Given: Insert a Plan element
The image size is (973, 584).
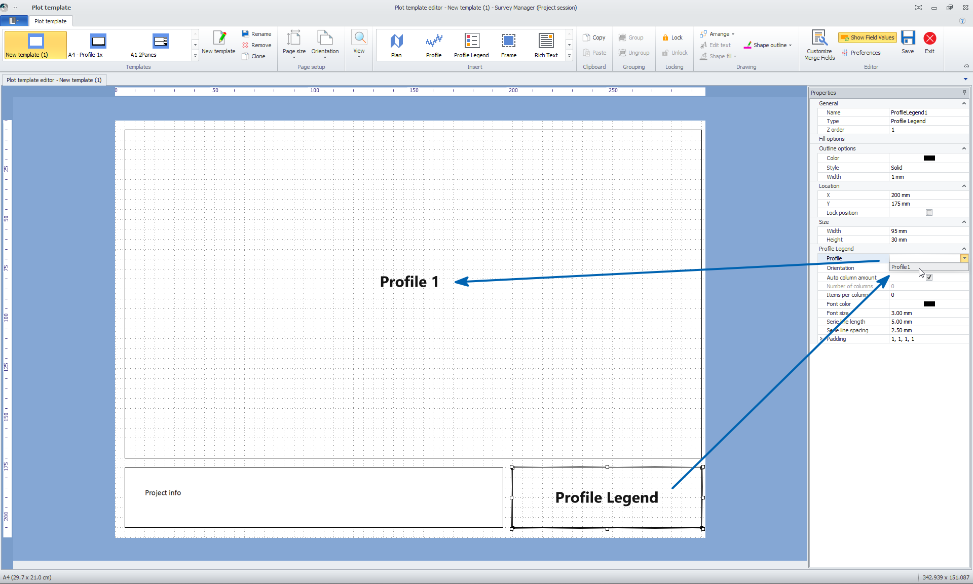Looking at the screenshot, I should pos(396,45).
